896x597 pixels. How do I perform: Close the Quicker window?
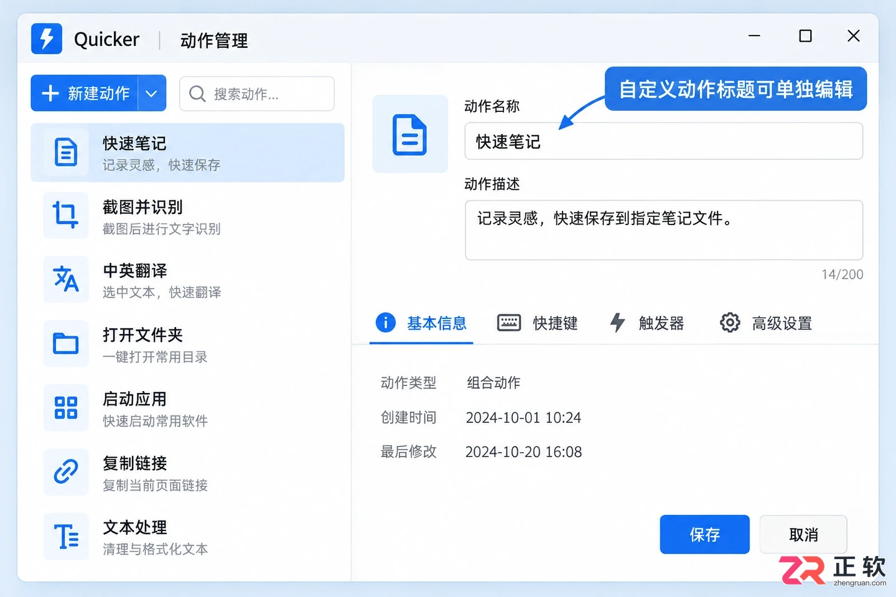coord(854,36)
